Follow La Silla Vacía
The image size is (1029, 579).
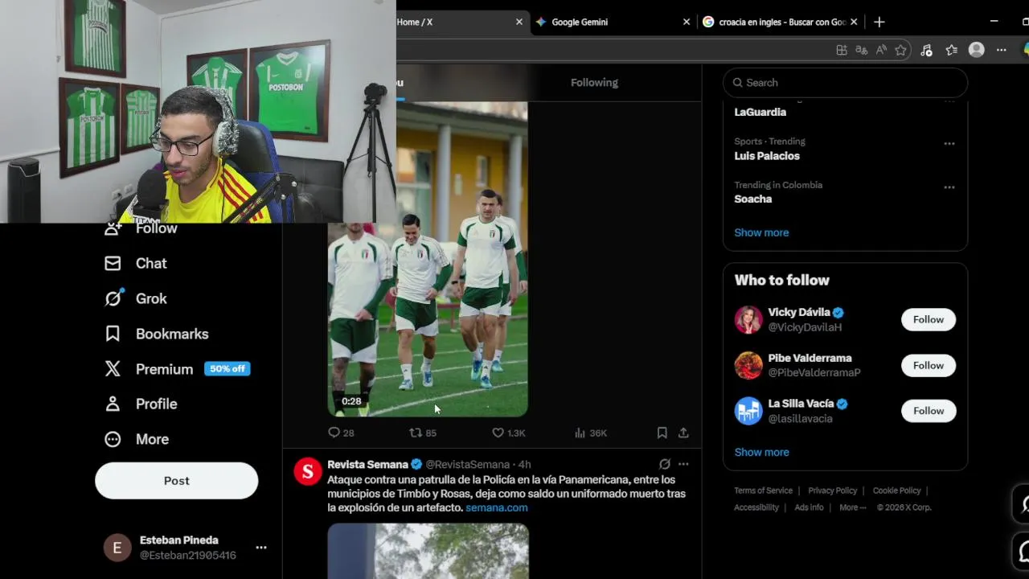pos(928,411)
